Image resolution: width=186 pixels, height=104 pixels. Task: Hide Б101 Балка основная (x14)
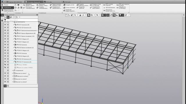coord(5,36)
